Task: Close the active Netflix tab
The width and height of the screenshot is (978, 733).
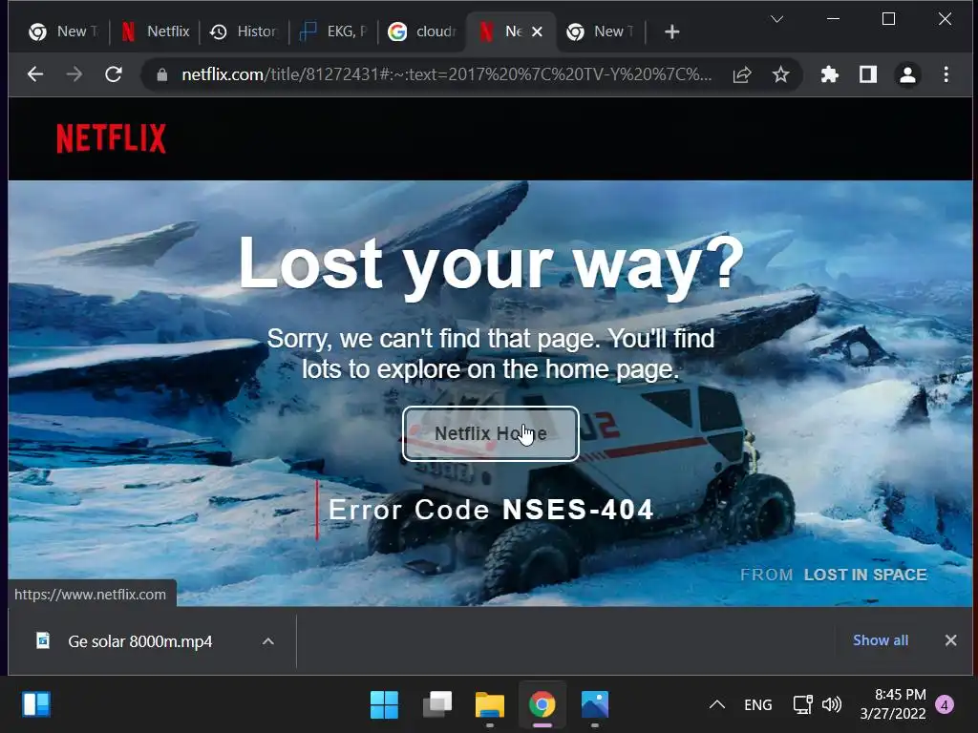Action: (x=537, y=31)
